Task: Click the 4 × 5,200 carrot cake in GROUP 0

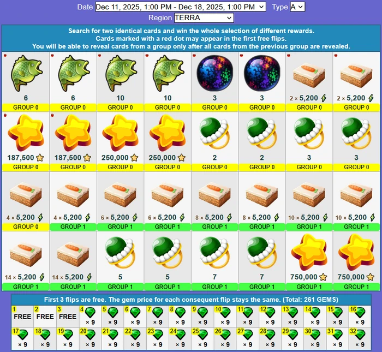Action: (x=26, y=201)
